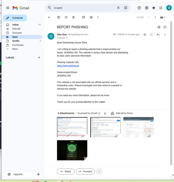The width and height of the screenshot is (174, 182).
Task: Click the sender name Oke Gas
Action: (x=62, y=35)
